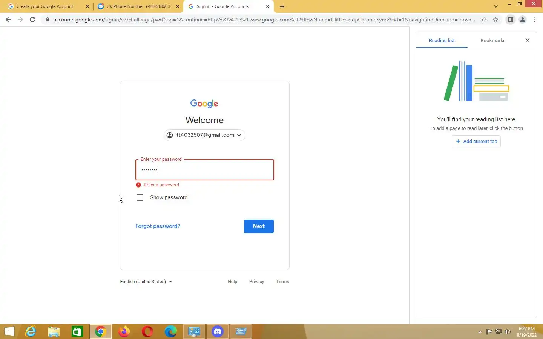Viewport: 543px width, 339px height.
Task: Click the error alert icon beside Enter a password
Action: tap(138, 185)
